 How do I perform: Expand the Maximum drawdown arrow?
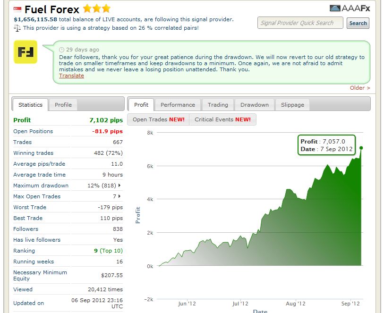coord(119,185)
